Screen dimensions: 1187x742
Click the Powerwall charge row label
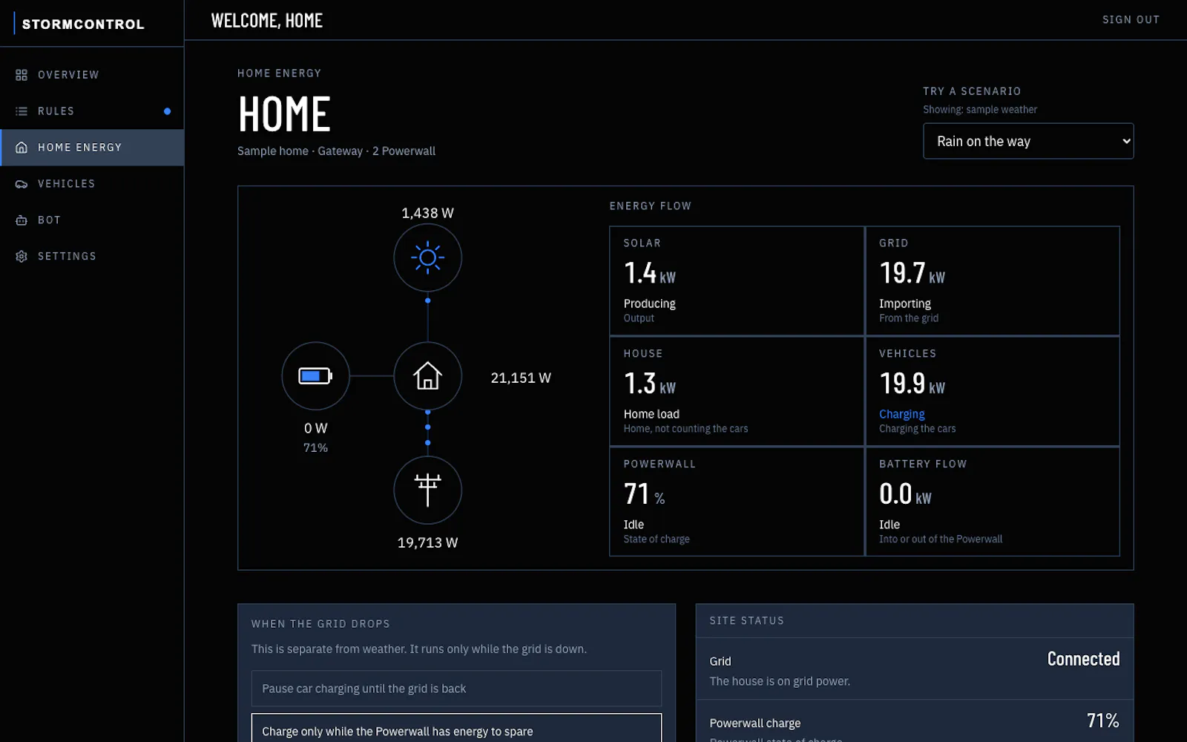coord(754,723)
